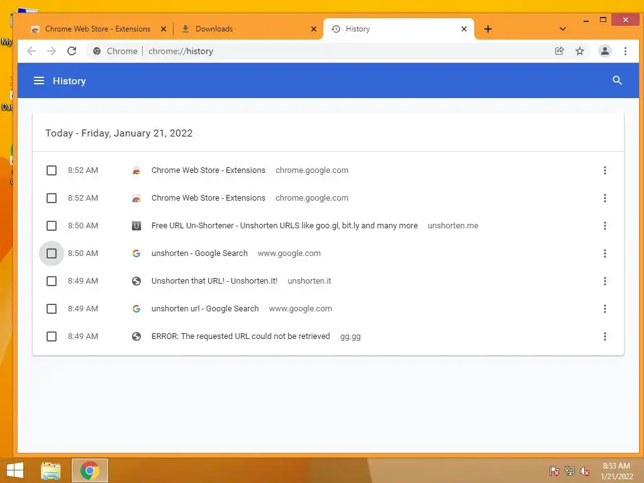Bookmark this tab with the star icon
The image size is (644, 483).
coord(579,51)
